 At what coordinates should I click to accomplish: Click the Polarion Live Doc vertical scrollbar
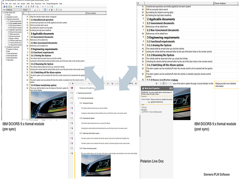140,123
